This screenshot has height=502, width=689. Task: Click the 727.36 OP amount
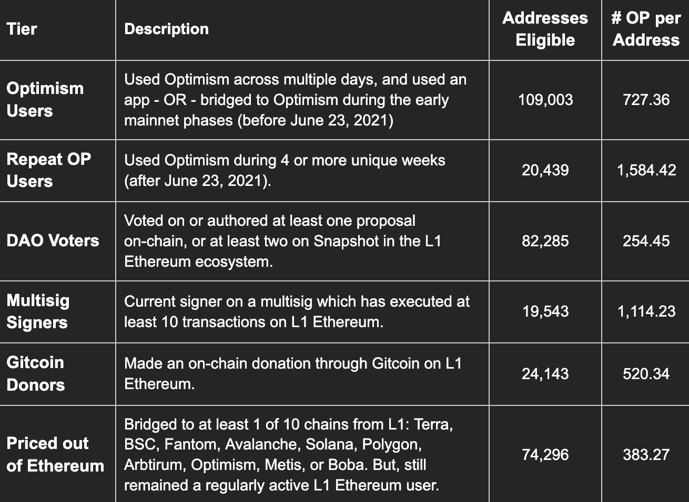coord(646,100)
